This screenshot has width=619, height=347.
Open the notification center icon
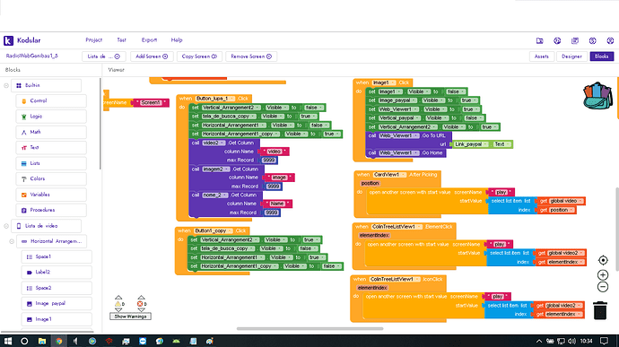click(604, 341)
